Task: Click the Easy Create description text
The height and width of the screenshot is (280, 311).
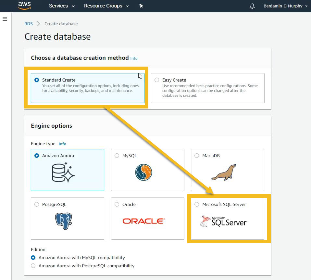Action: tap(210, 91)
